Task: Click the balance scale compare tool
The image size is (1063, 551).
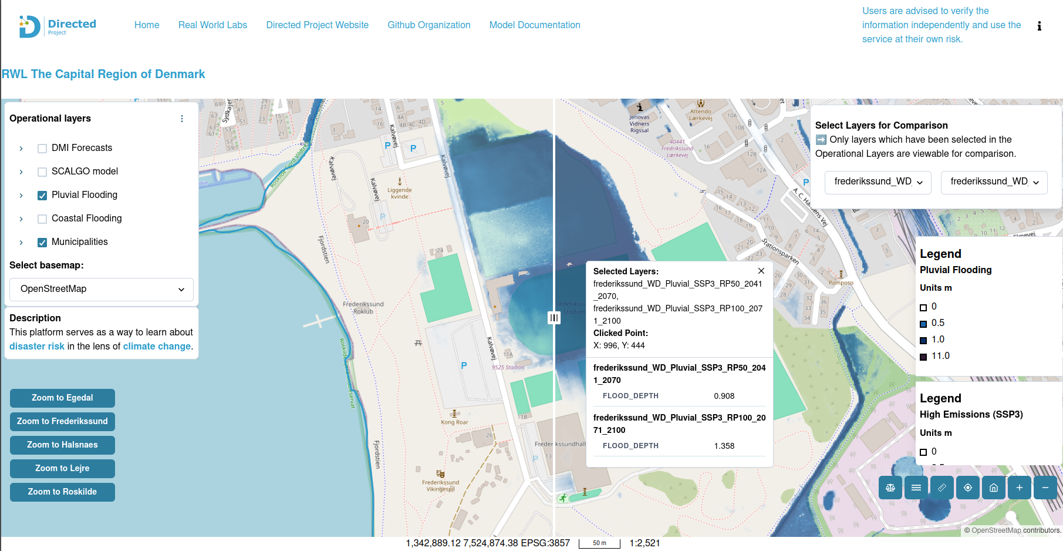Action: coord(890,488)
